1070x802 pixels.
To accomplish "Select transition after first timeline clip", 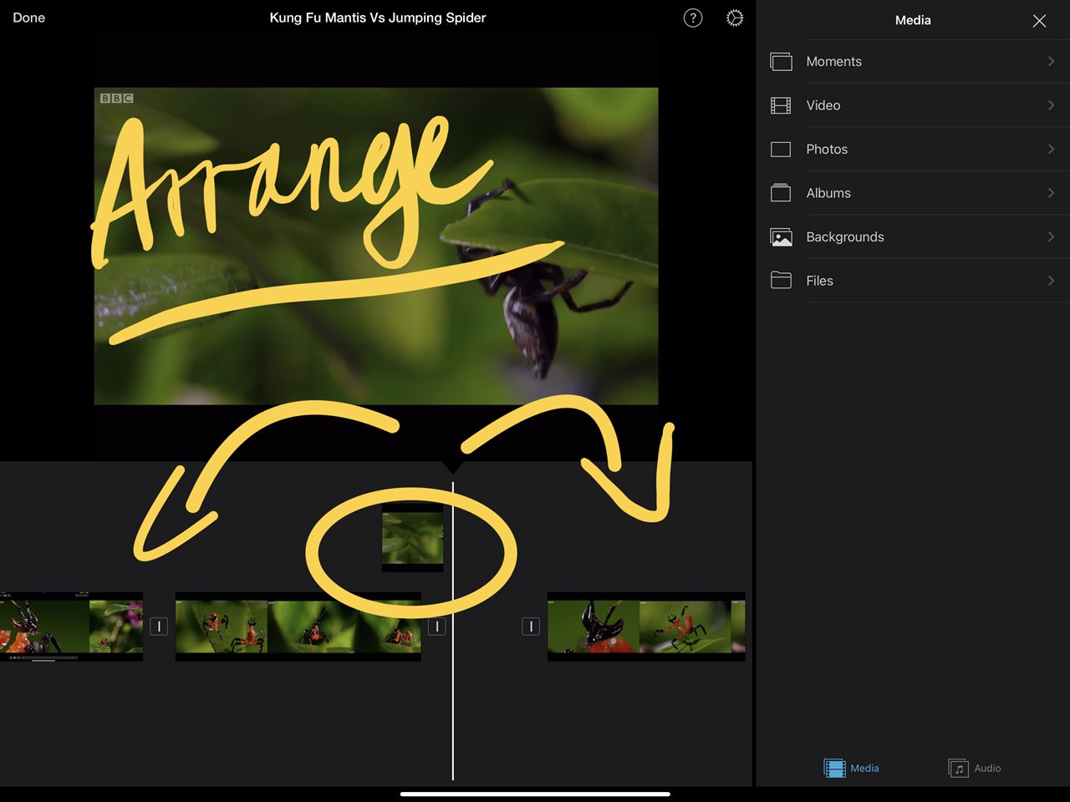I will click(x=159, y=626).
